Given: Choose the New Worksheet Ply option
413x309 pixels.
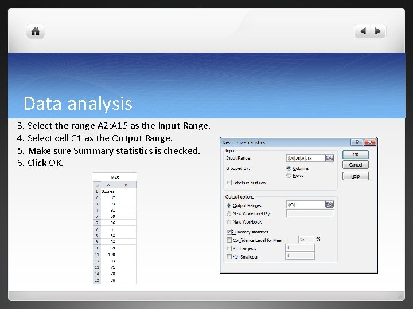Looking at the screenshot, I should tap(229, 213).
